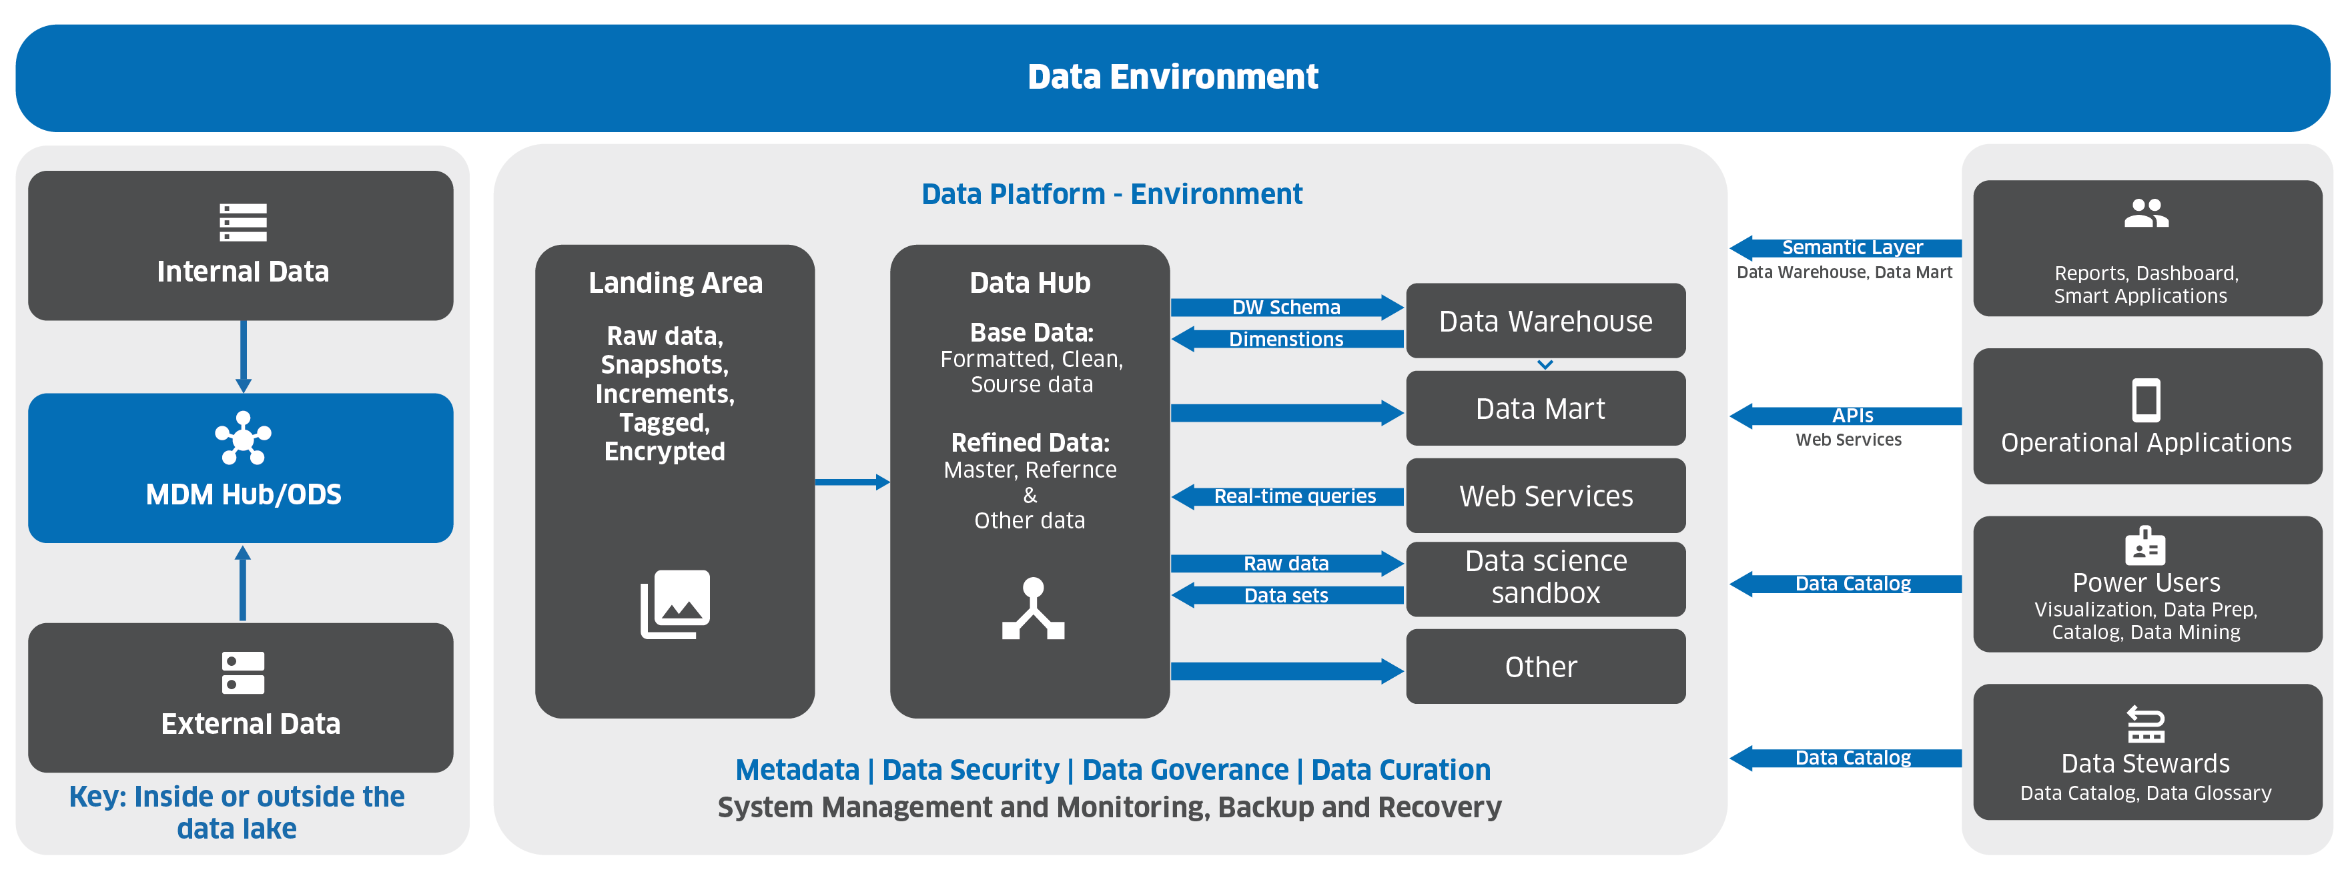The width and height of the screenshot is (2352, 874).
Task: Click the Landing Area image gallery icon
Action: (x=675, y=604)
